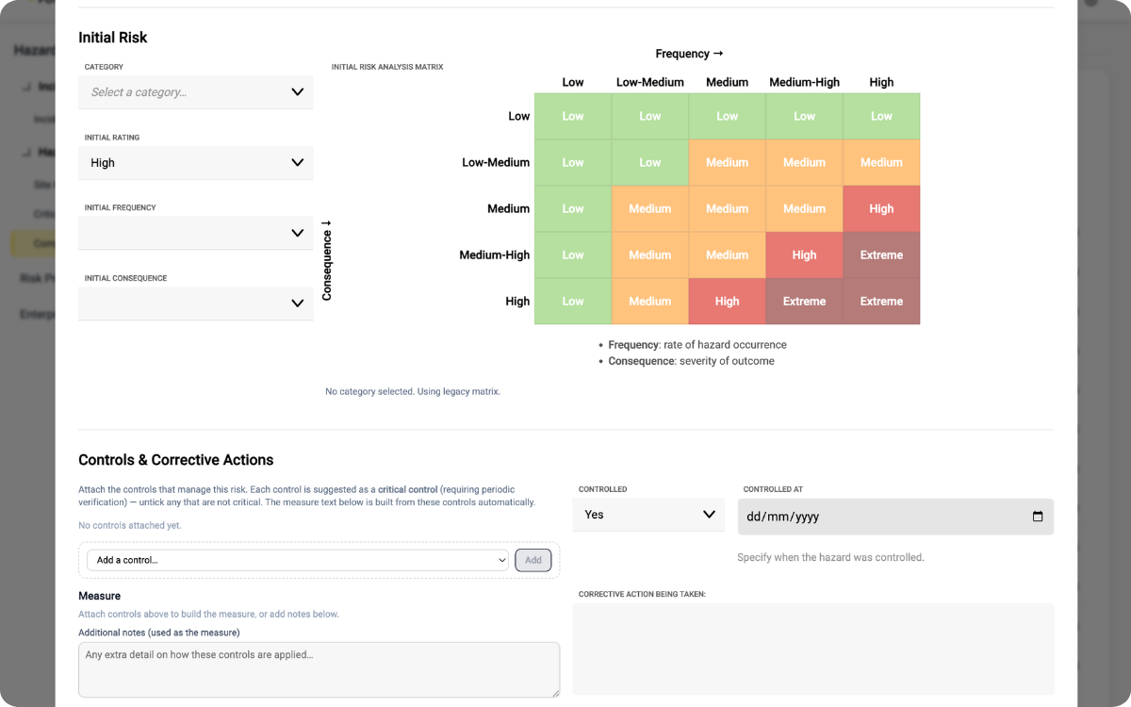Image resolution: width=1131 pixels, height=707 pixels.
Task: Select Medium cell at Low-Medium frequency, Medium-High consequence
Action: [x=650, y=255]
